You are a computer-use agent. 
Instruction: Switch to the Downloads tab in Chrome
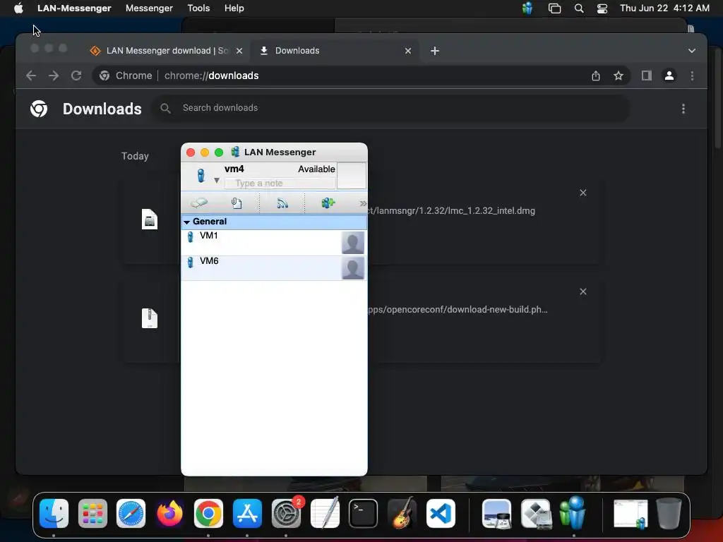(334, 51)
